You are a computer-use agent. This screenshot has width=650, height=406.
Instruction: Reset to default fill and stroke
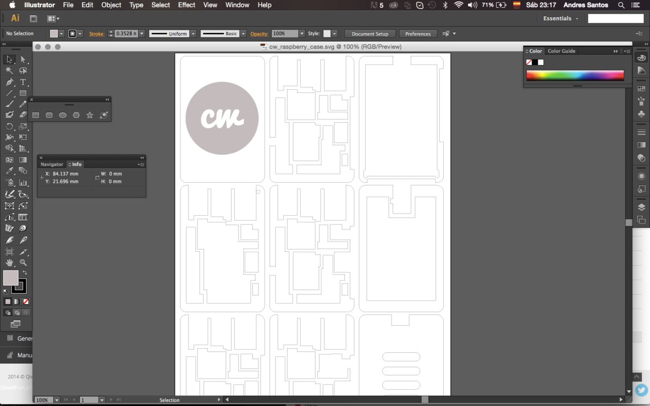pos(6,291)
